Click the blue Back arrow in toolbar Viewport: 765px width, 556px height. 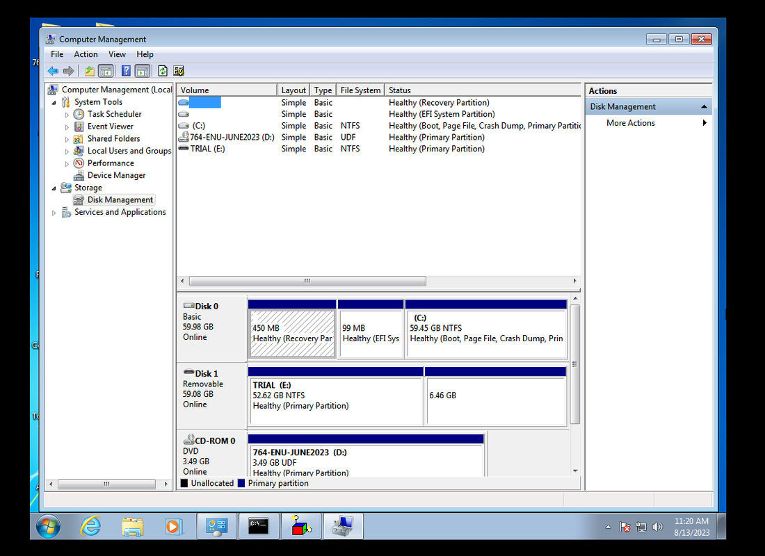click(53, 71)
